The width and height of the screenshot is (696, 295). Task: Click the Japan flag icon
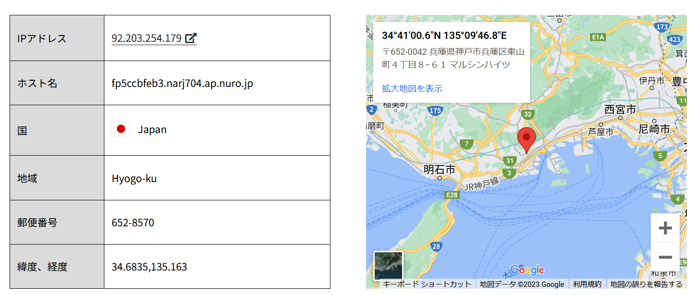pyautogui.click(x=121, y=129)
